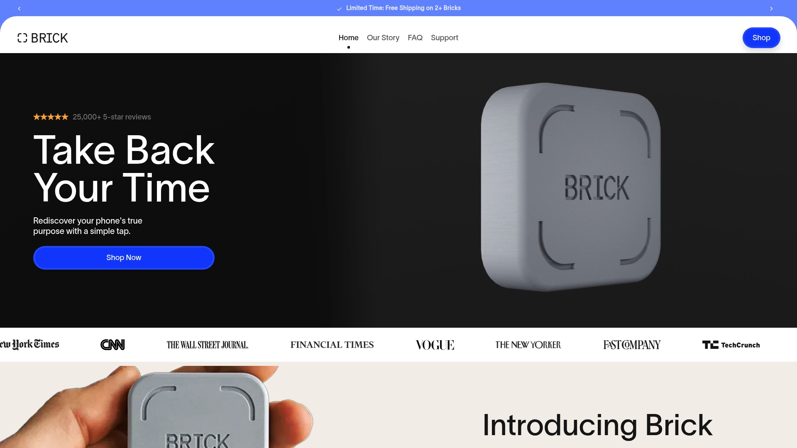Click the blue Shop button in header
Viewport: 797px width, 448px height.
(761, 38)
